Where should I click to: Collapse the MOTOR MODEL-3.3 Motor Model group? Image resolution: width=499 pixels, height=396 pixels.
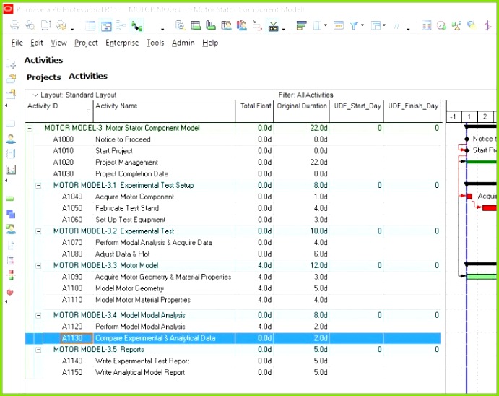point(38,266)
